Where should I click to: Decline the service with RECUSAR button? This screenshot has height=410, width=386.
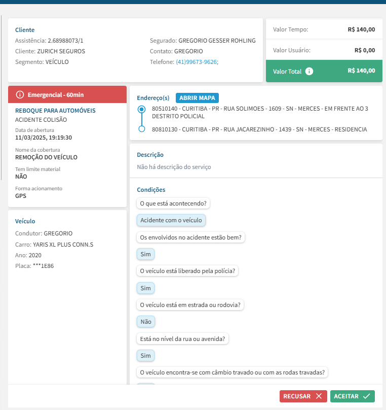pos(303,396)
